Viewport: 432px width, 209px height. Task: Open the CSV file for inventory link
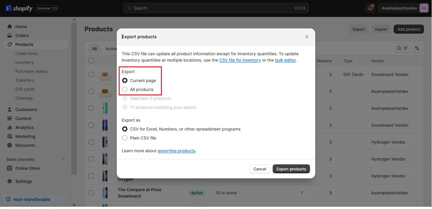pyautogui.click(x=240, y=60)
